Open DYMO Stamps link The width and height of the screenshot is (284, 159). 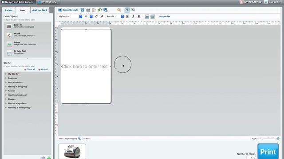coord(250,2)
